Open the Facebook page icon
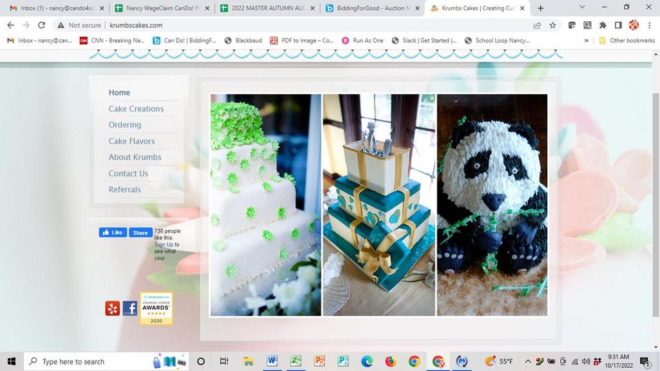660x371 pixels. (x=130, y=309)
